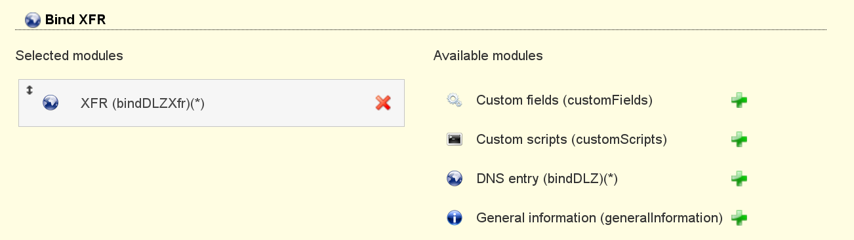Click the Custom scripts terminal icon

click(x=455, y=139)
